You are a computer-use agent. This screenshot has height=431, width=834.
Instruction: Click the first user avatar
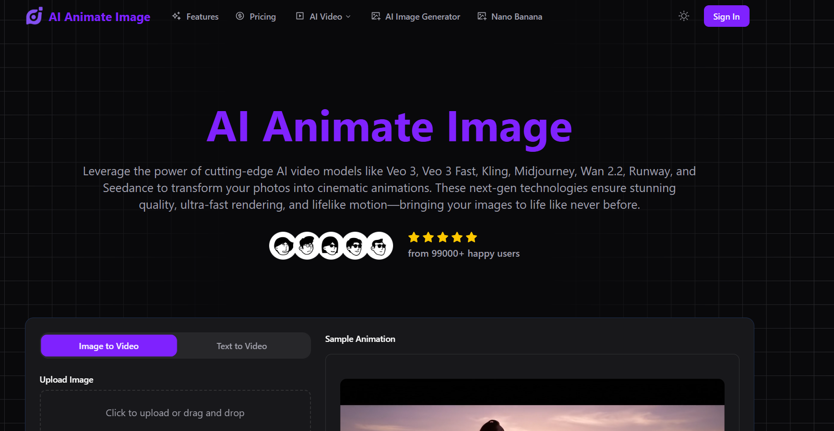[x=283, y=246]
